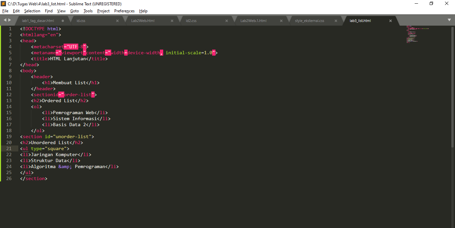
Task: Open the Preferences menu
Action: coord(124,11)
